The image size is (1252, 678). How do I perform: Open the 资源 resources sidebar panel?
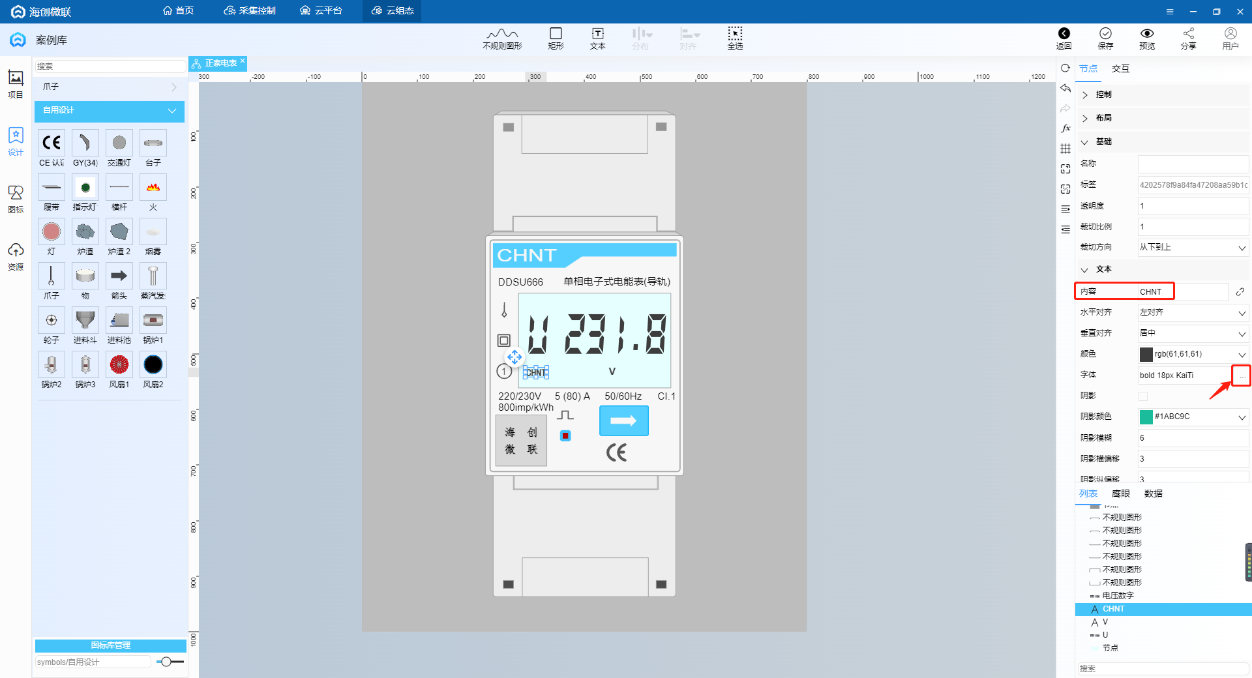coord(16,256)
